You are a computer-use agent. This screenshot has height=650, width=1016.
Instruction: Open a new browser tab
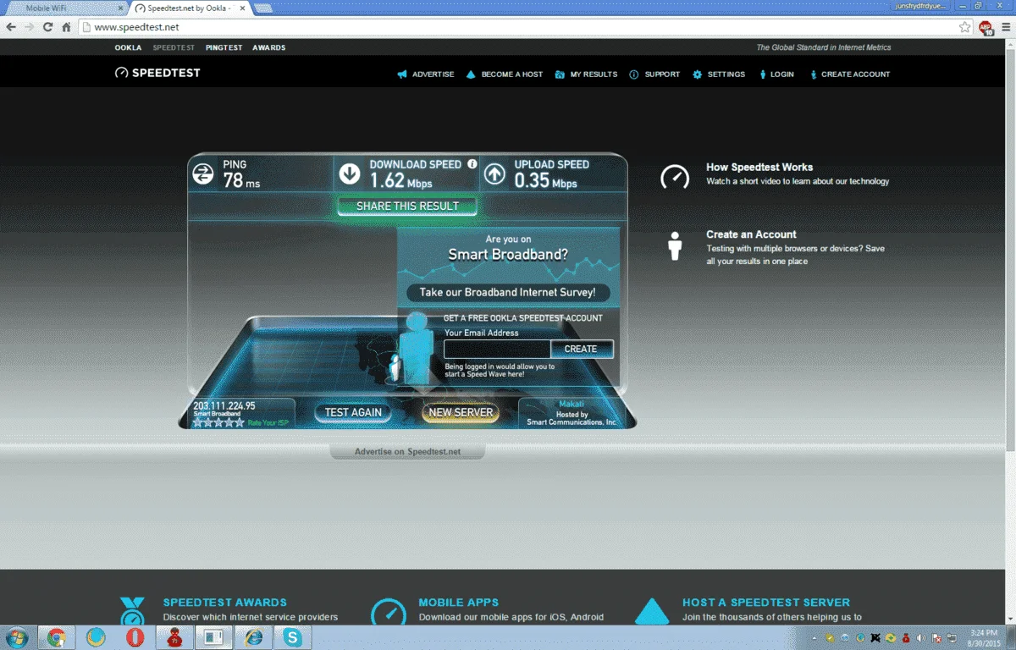tap(262, 8)
